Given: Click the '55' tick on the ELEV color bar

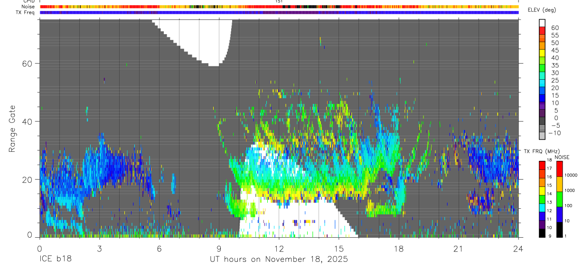Looking at the screenshot, I should 555,36.
